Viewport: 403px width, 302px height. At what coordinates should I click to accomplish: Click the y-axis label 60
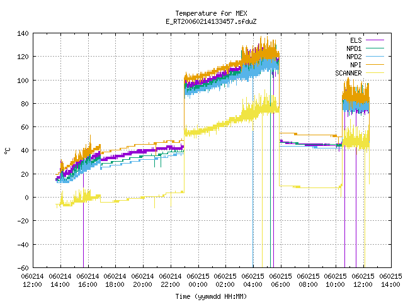click(25, 127)
